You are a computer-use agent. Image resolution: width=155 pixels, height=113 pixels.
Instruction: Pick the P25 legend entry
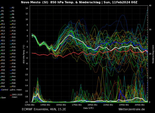point(2,47)
